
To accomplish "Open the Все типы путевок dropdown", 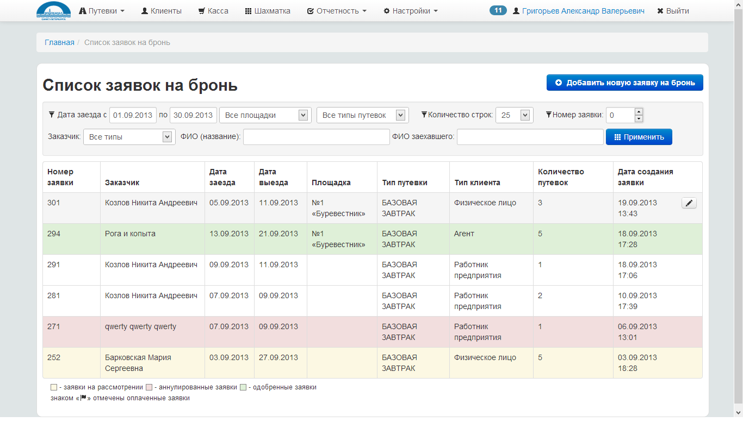I will 362,115.
